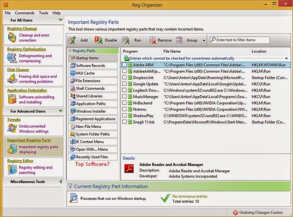Click the Registry Optimization computer icon
Viewport: 293px width, 217px height.
click(x=12, y=58)
